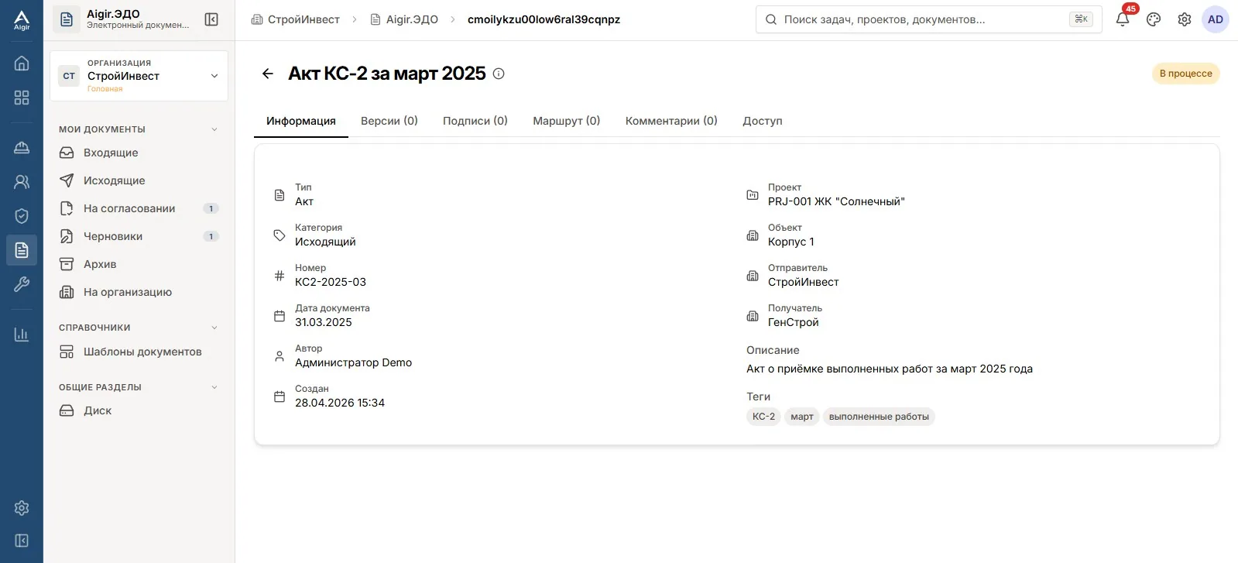1238x563 pixels.
Task: Switch to the Маршрут (0) tab
Action: (567, 121)
